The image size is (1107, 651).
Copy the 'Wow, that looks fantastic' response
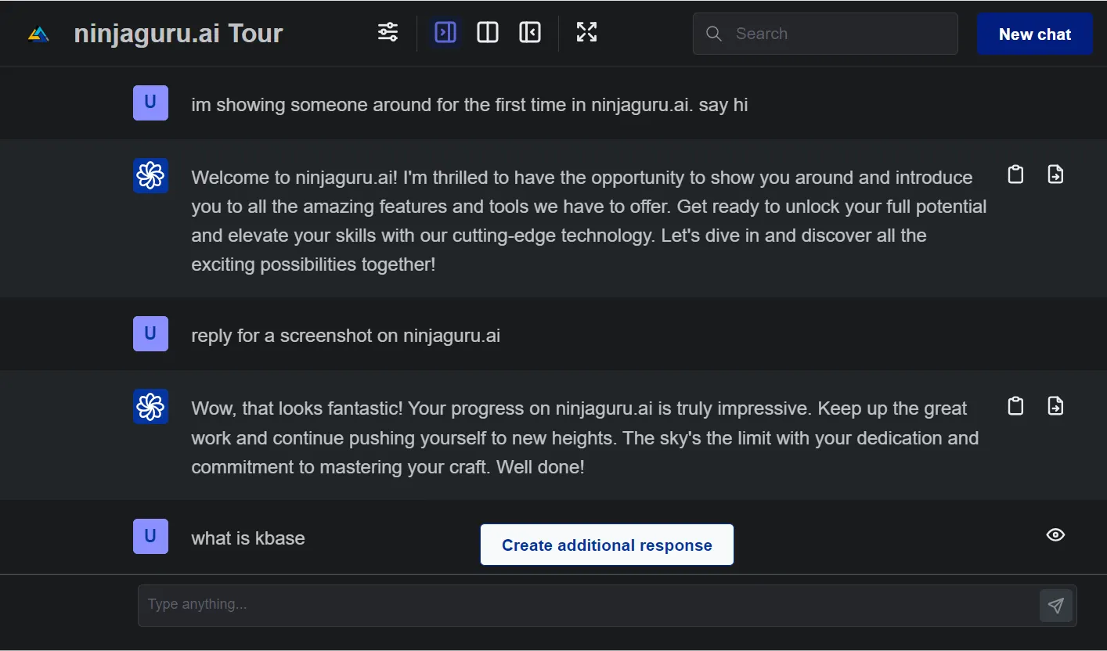pyautogui.click(x=1015, y=406)
